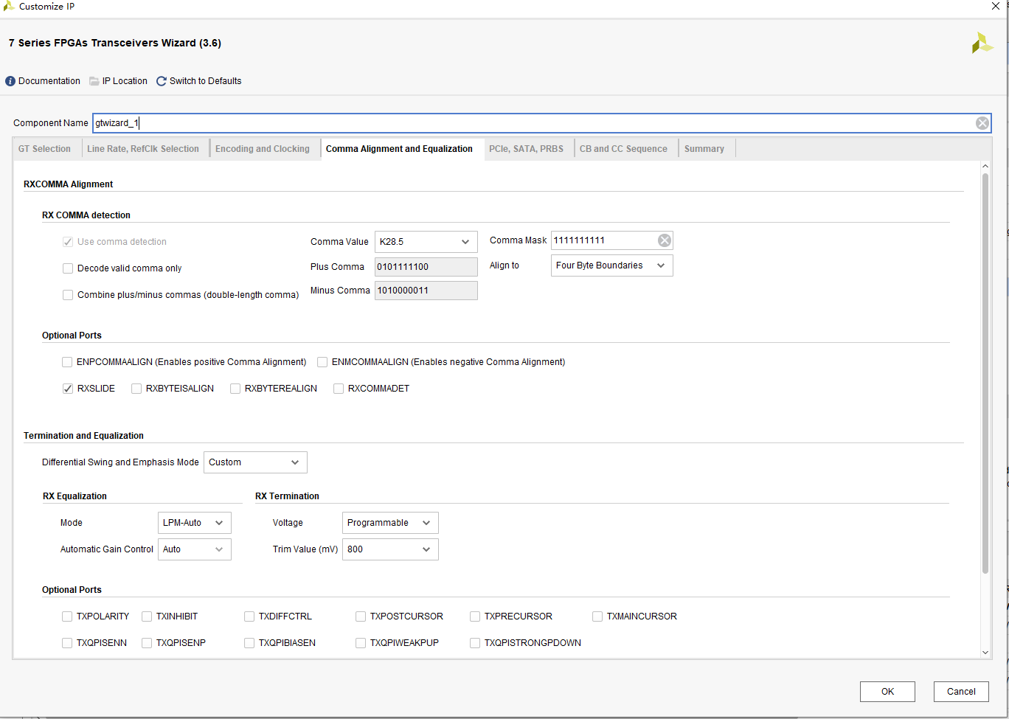Click the scrollbar up arrow
Image resolution: width=1009 pixels, height=719 pixels.
(x=985, y=167)
